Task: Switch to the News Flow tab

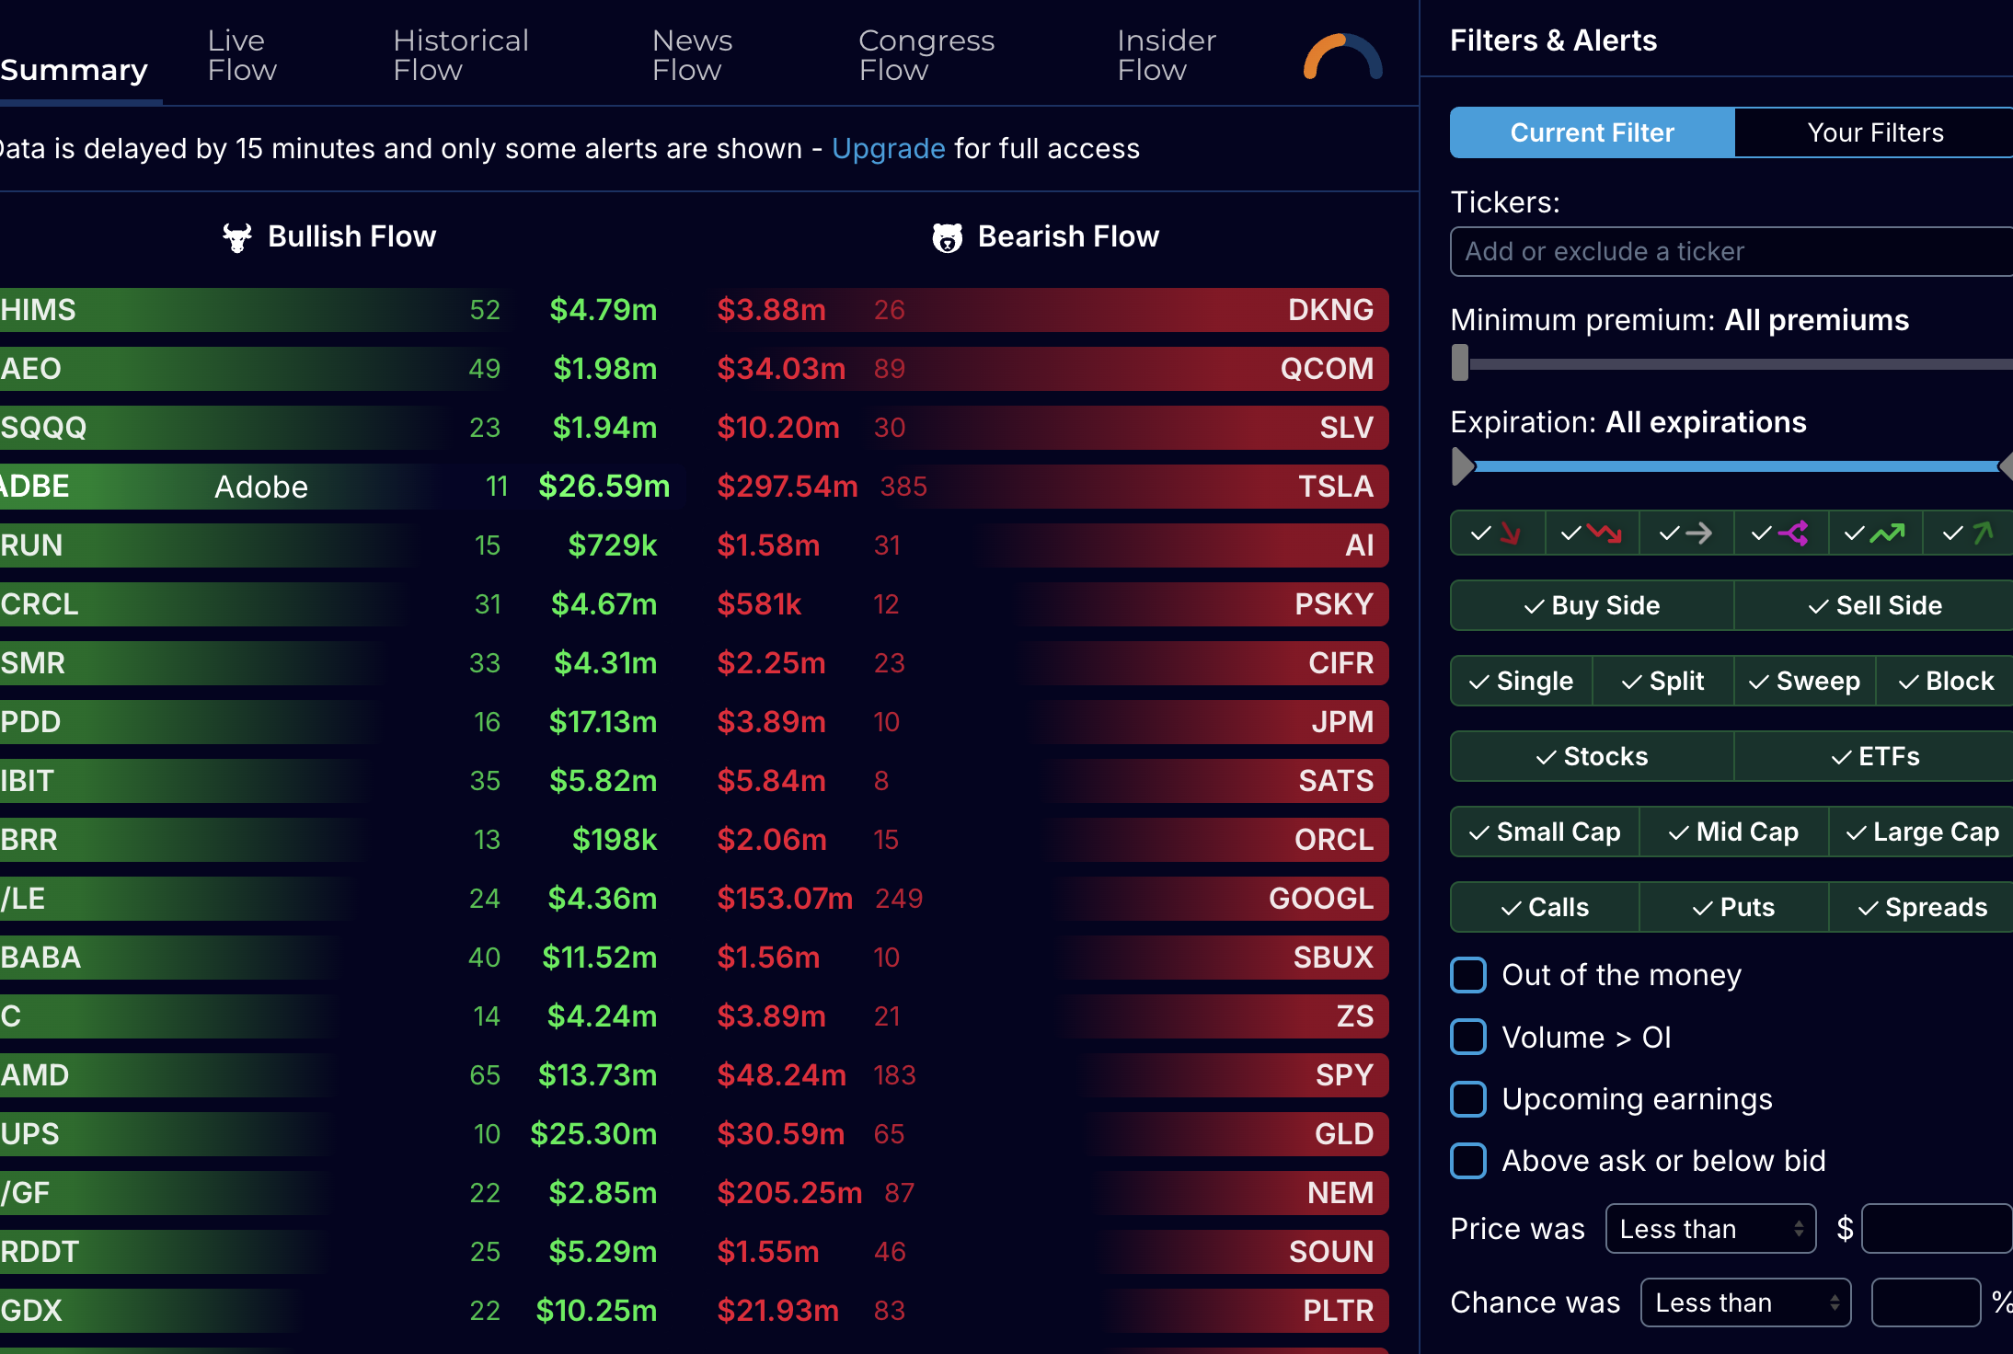Action: pos(692,55)
